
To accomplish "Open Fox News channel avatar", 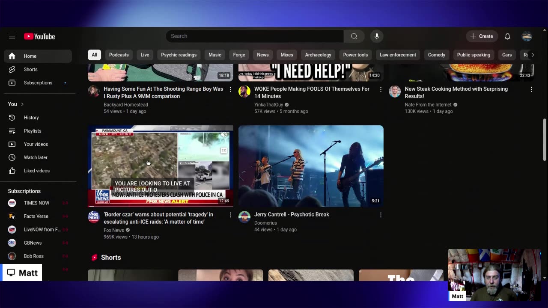I will tap(94, 216).
